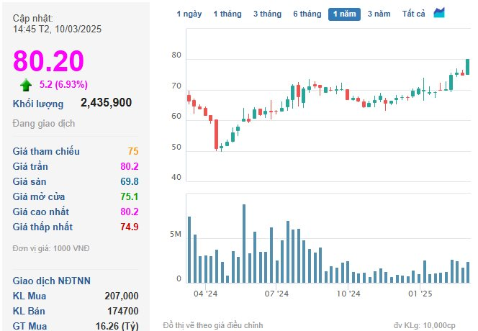Click the Giá trần value 80.2
Screen dimensions: 478x331
pyautogui.click(x=130, y=166)
